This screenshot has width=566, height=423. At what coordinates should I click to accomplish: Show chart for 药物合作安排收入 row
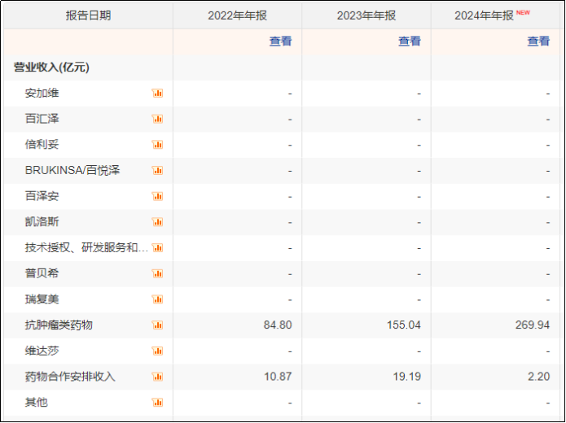(x=157, y=377)
